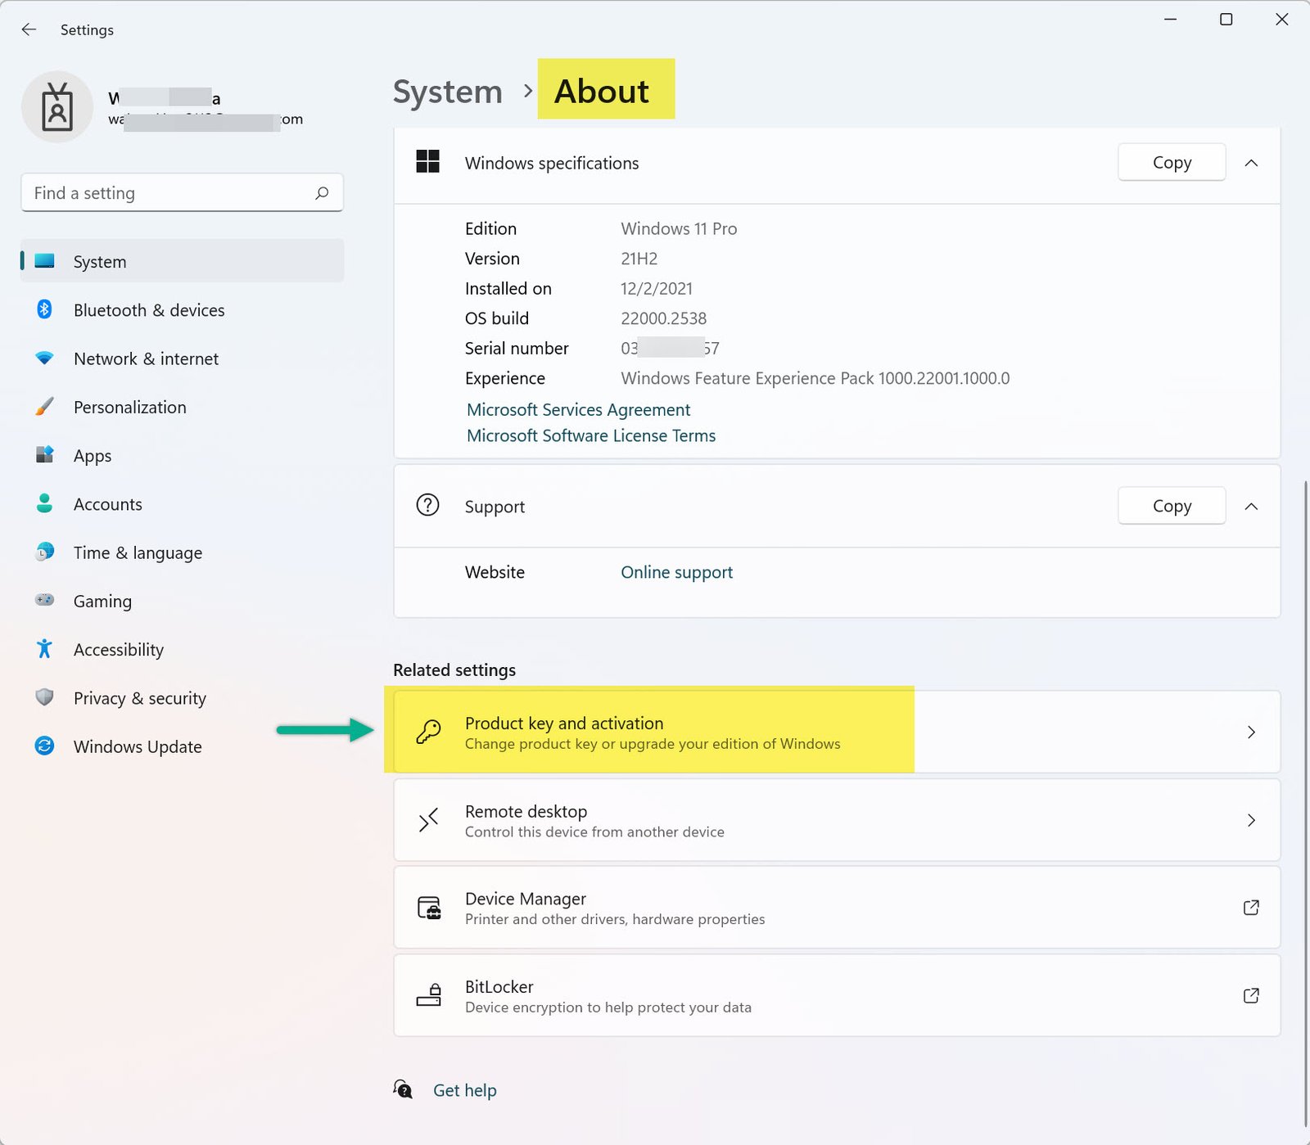Go to Apps settings
The image size is (1310, 1145).
[182, 455]
